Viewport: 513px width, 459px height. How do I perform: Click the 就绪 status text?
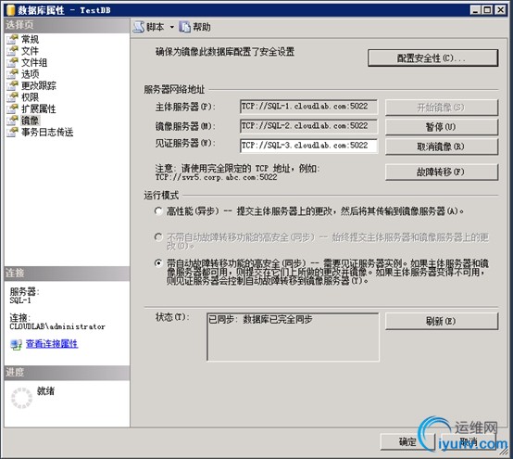tap(45, 391)
